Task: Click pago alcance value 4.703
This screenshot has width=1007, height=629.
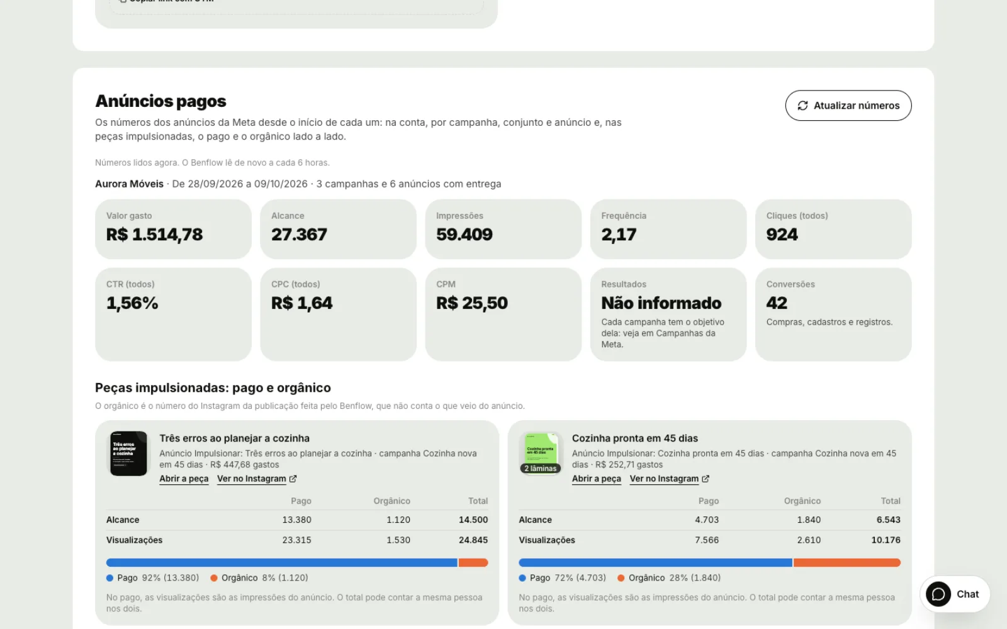Action: coord(707,520)
